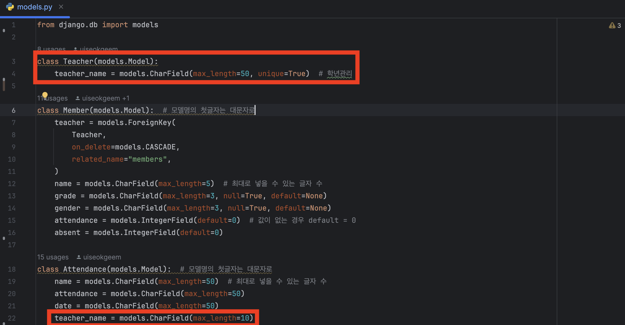Click the uiseokgeem author hint above Attendance

(x=102, y=257)
